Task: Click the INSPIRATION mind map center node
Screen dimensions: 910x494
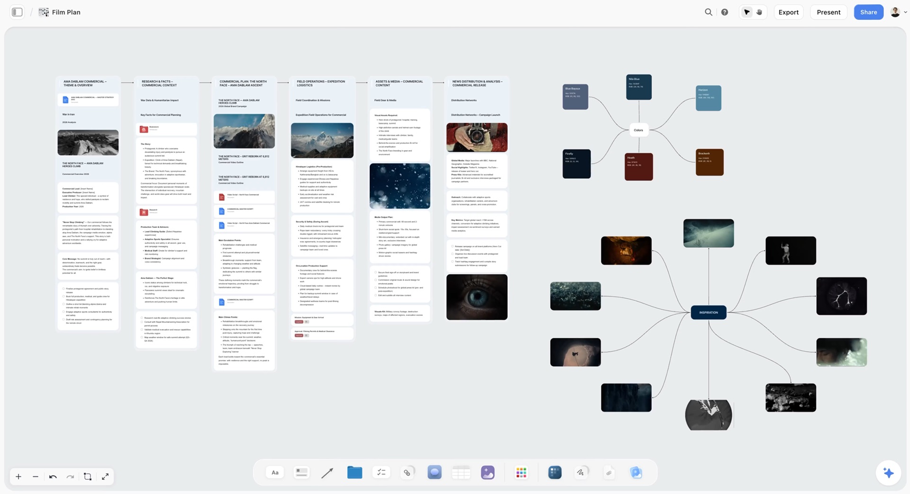Action: [x=709, y=313]
